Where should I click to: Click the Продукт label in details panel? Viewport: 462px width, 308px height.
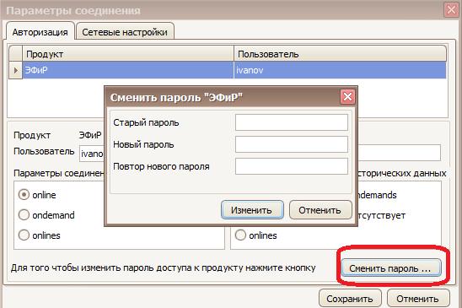pos(32,135)
